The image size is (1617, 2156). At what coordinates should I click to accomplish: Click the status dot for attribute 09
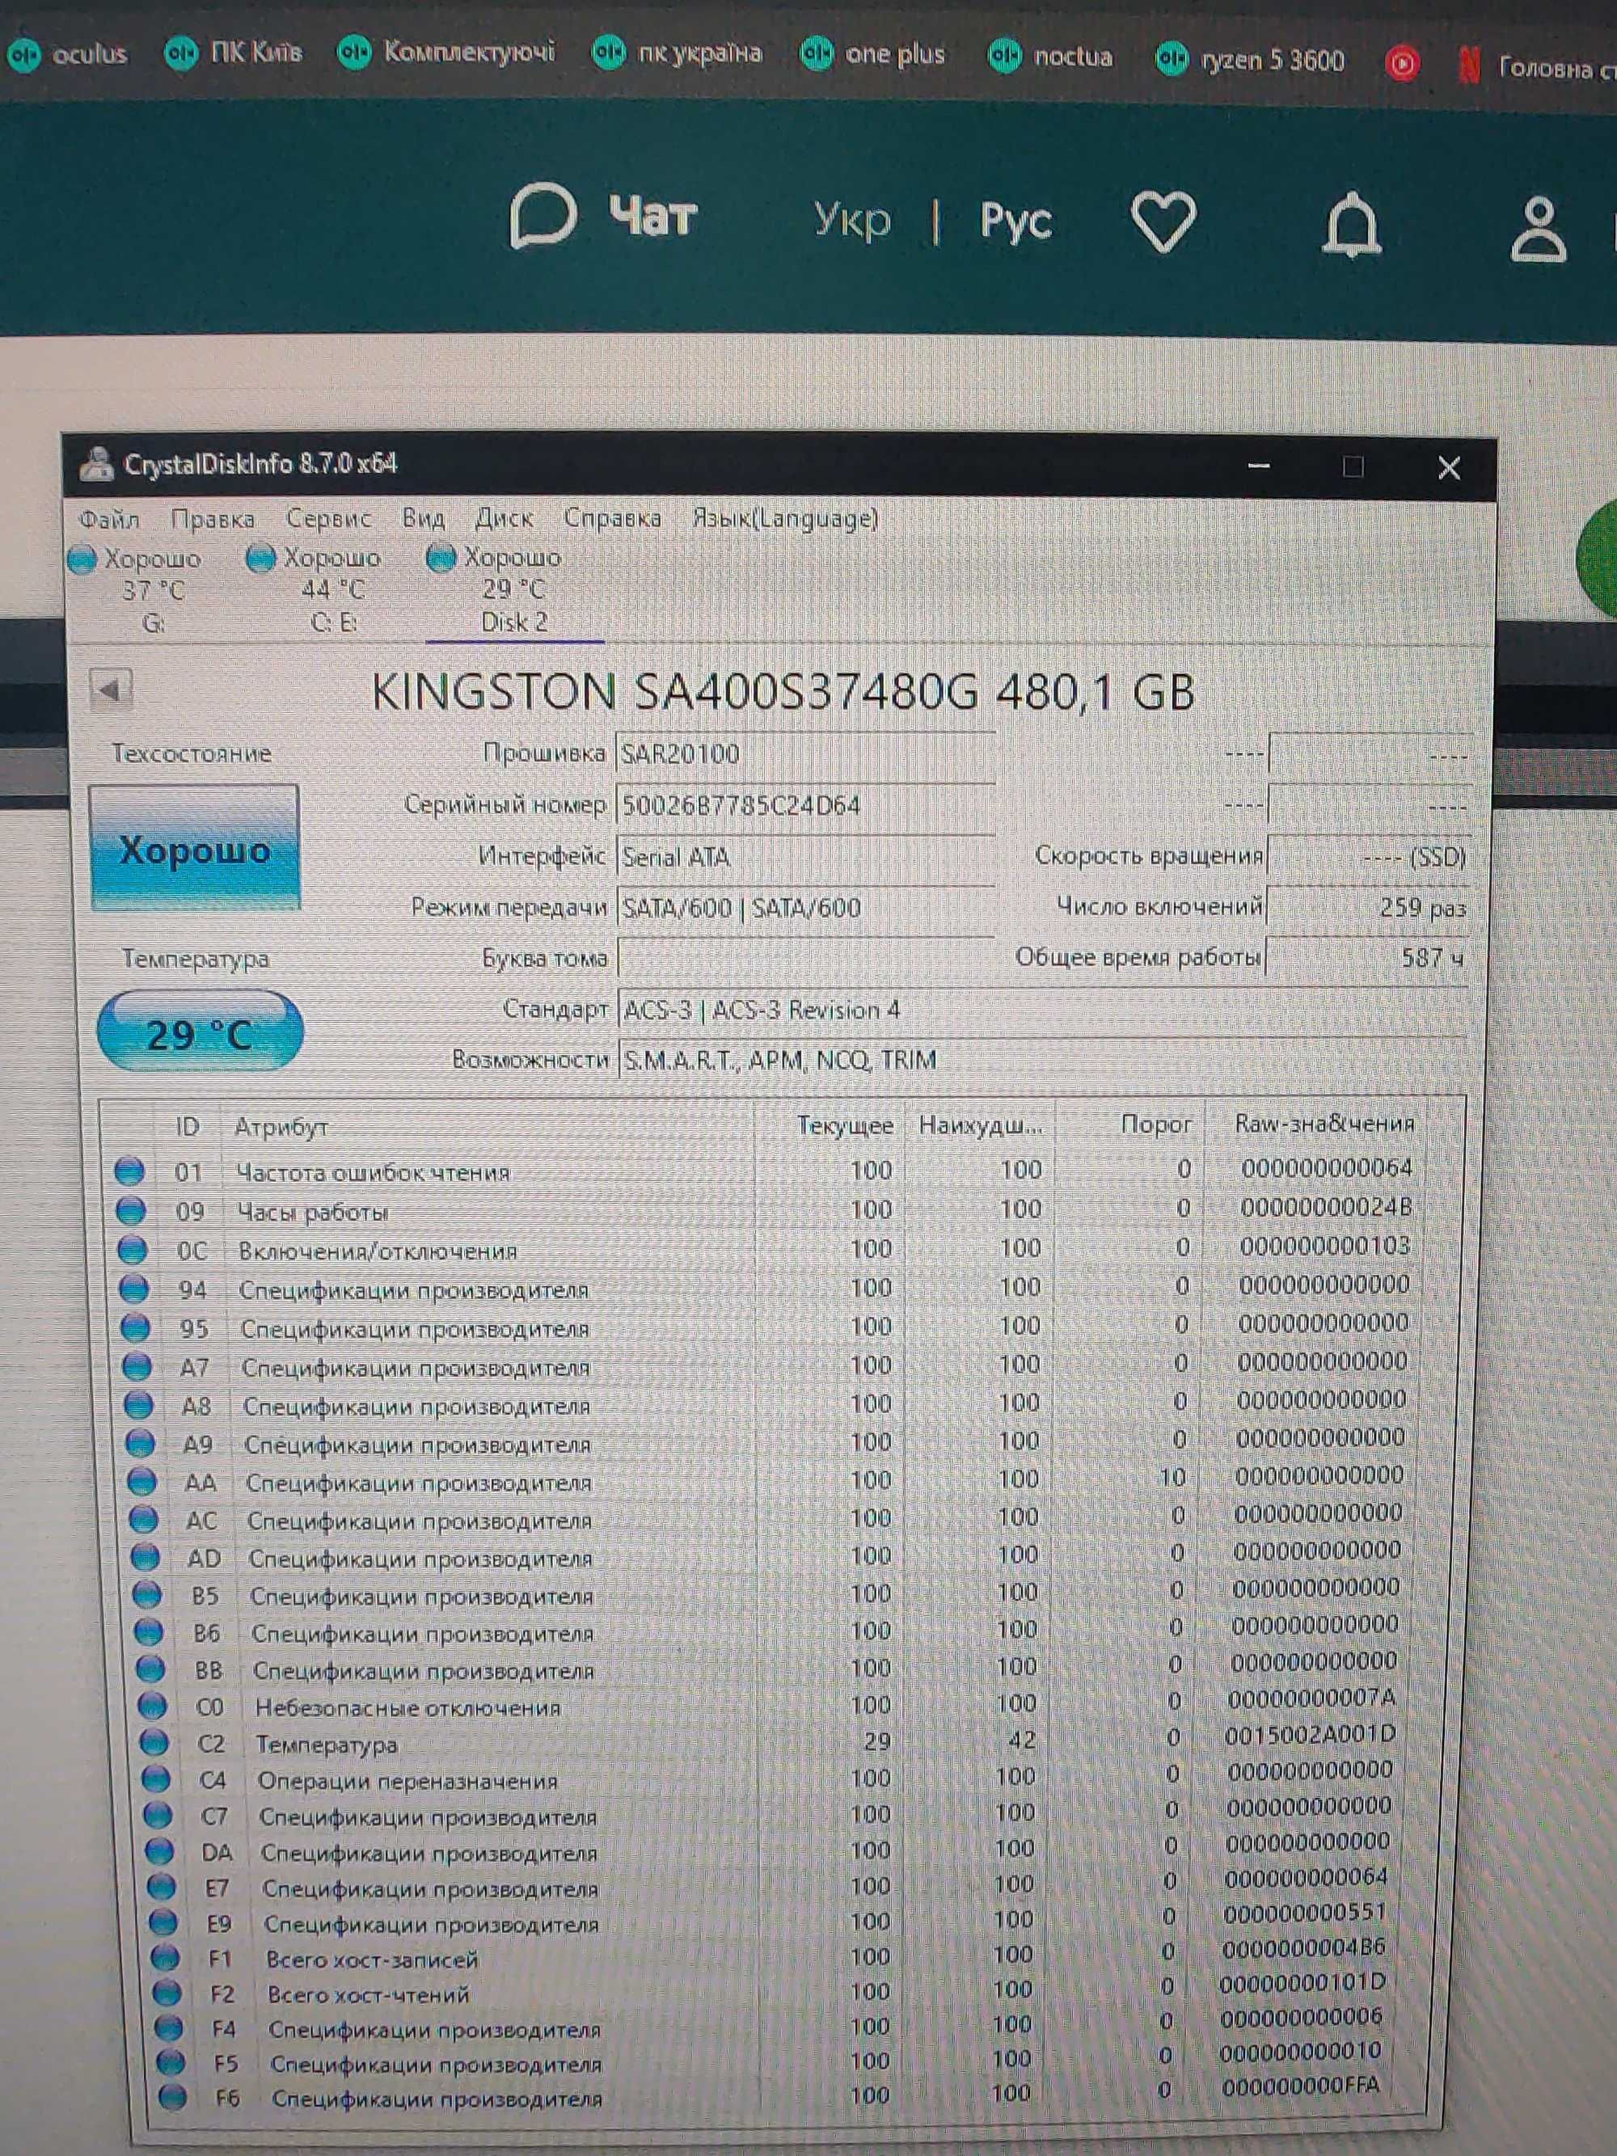coord(131,1210)
